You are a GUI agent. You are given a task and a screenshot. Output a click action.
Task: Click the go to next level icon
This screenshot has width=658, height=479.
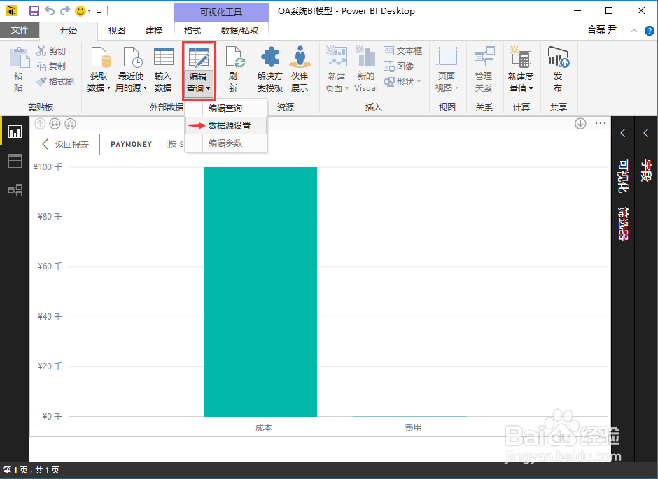(55, 124)
